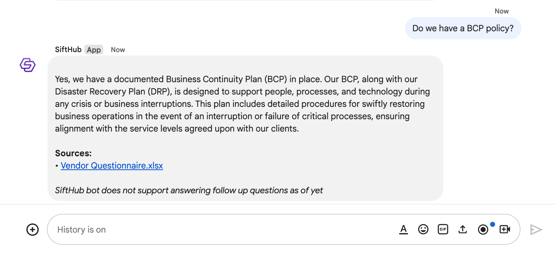Click the record icon with blue dot
Viewport: 555px width, 260px height.
pos(483,230)
